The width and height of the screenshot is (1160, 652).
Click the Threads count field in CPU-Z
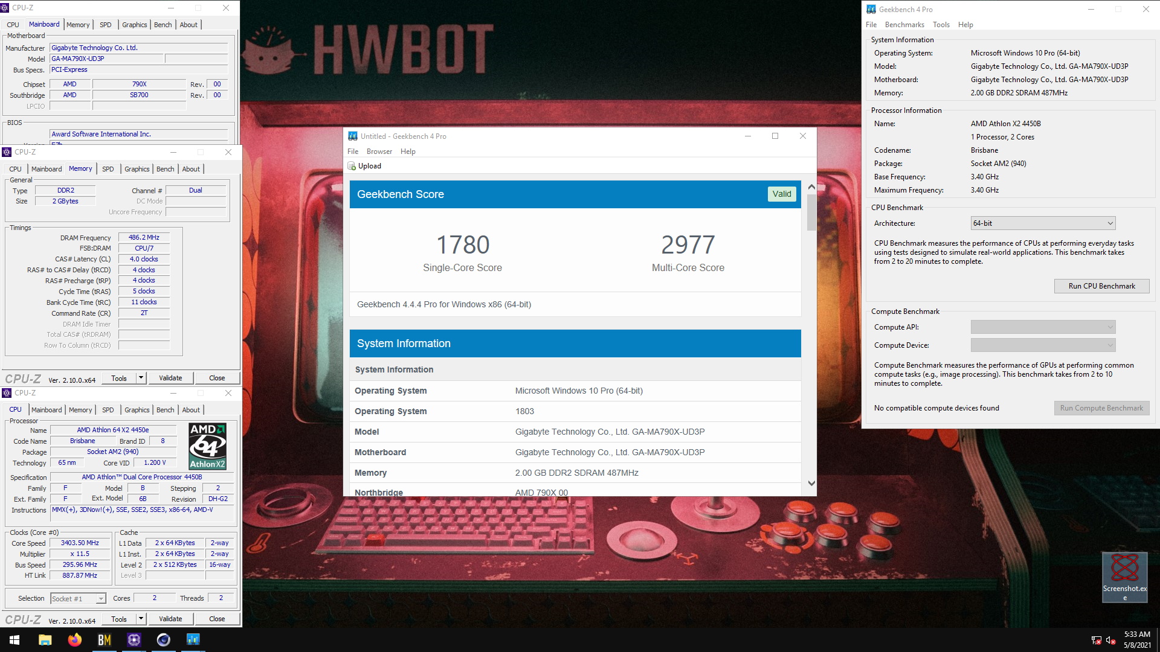pos(221,598)
